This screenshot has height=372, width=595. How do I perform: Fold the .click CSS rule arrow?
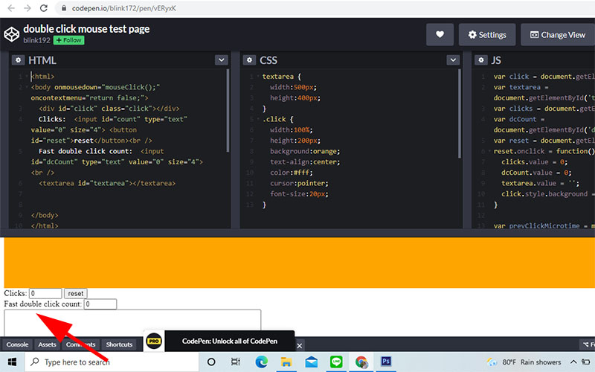pos(258,119)
